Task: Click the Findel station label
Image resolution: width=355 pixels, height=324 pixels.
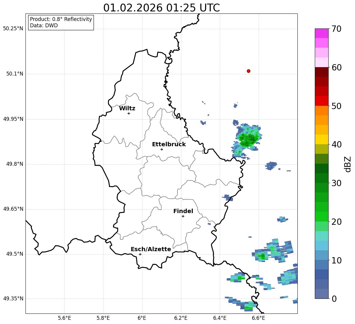Action: coord(183,211)
